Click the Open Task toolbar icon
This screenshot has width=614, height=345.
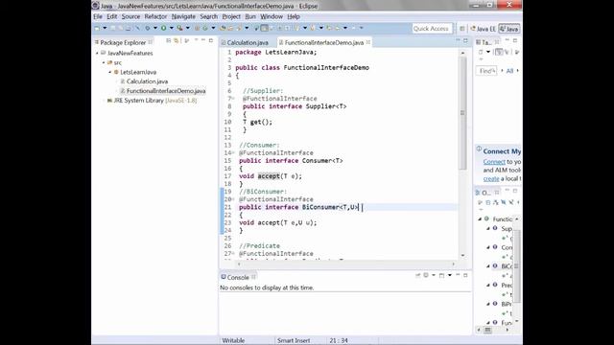click(x=230, y=28)
